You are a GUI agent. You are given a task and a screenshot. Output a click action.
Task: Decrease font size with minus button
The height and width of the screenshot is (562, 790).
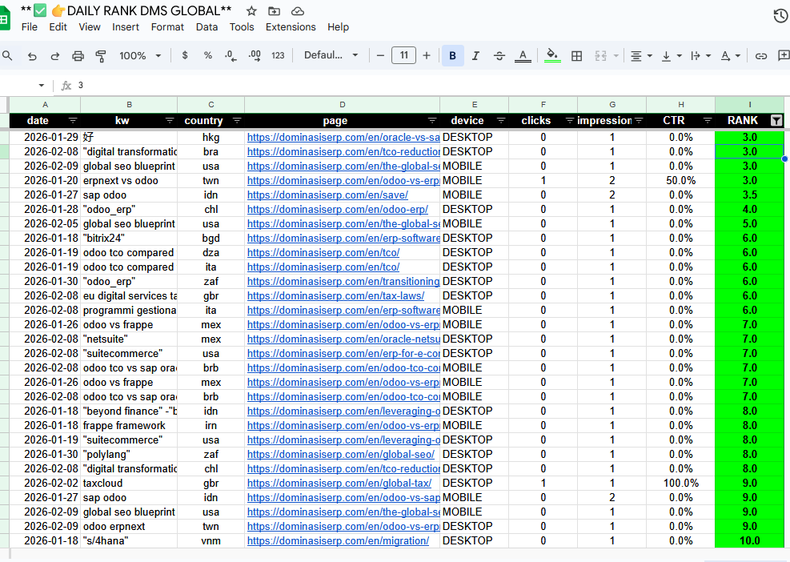[381, 55]
